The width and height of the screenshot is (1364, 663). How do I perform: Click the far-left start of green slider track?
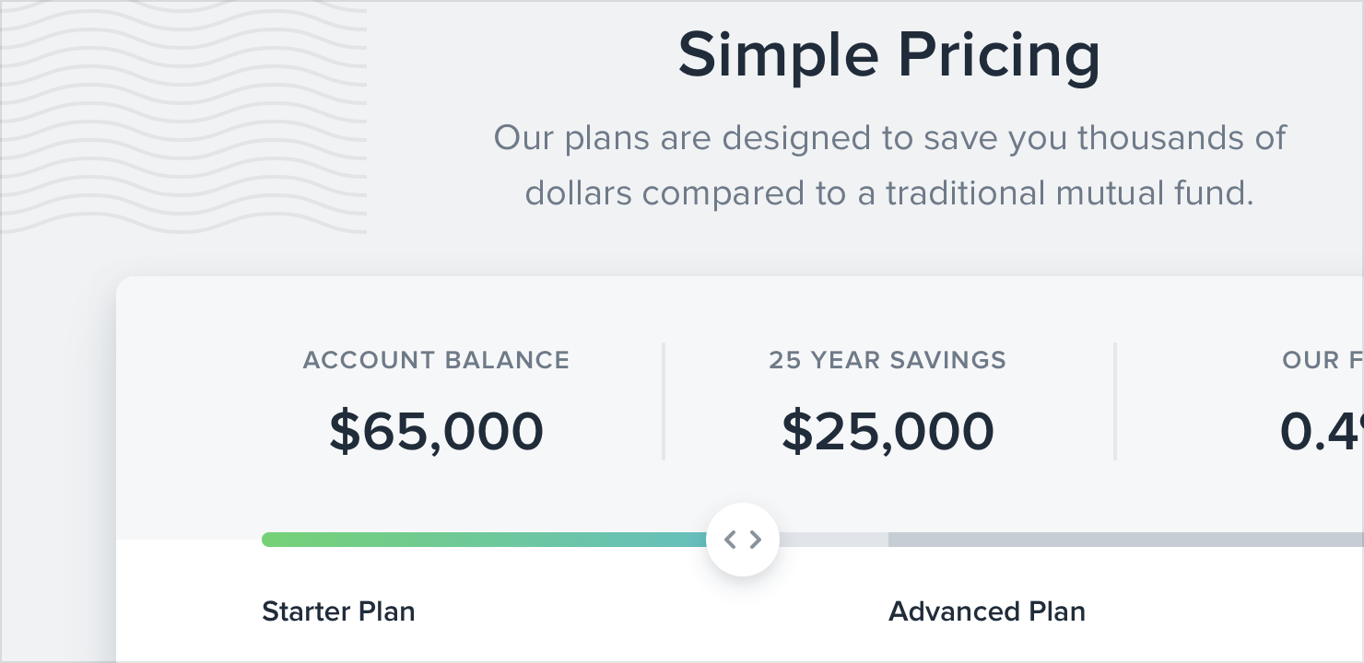pos(269,540)
